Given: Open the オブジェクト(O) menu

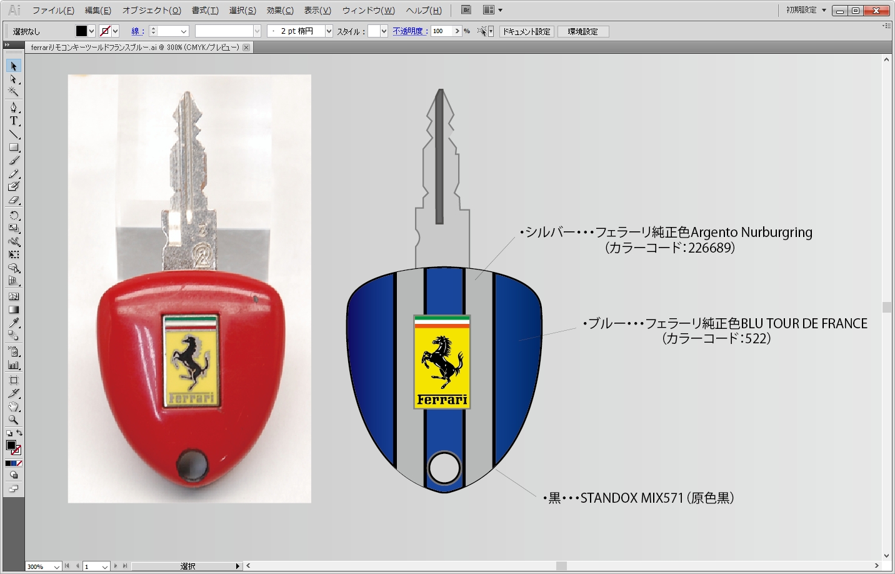Looking at the screenshot, I should click(x=151, y=11).
